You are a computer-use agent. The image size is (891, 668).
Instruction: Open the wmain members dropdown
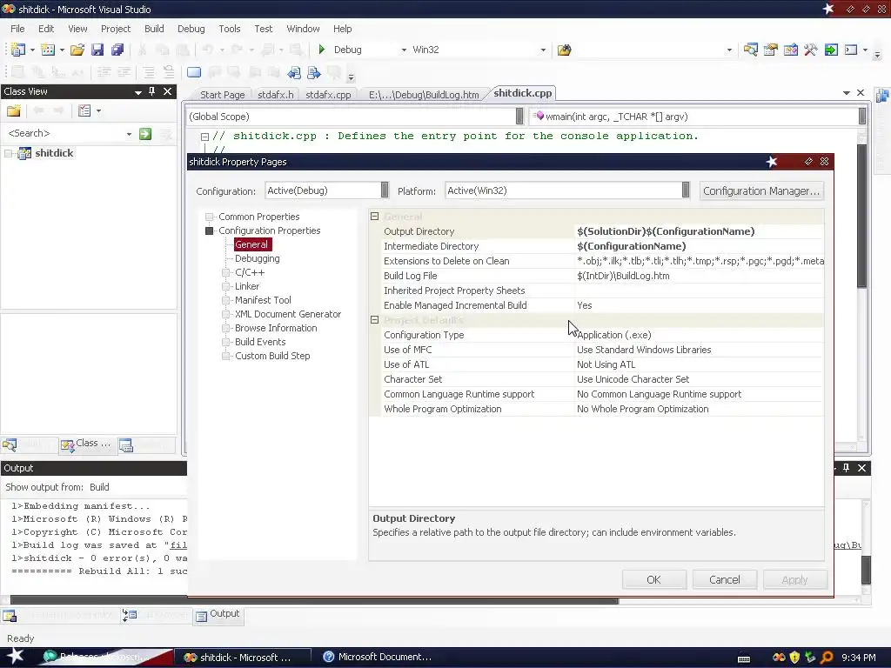pyautogui.click(x=862, y=117)
